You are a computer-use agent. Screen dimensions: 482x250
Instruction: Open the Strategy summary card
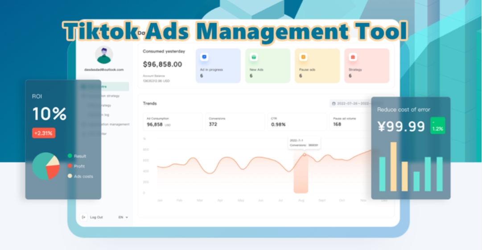367,66
